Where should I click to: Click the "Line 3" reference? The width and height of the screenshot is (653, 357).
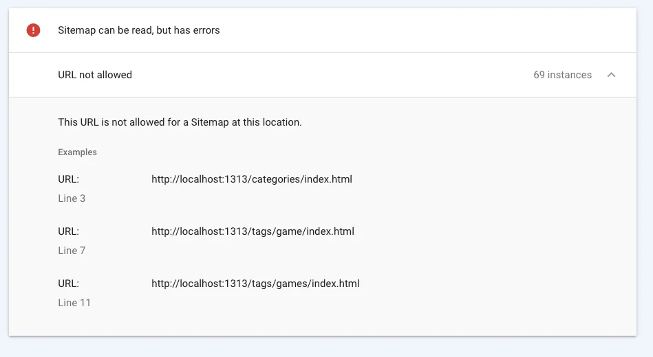pos(72,198)
